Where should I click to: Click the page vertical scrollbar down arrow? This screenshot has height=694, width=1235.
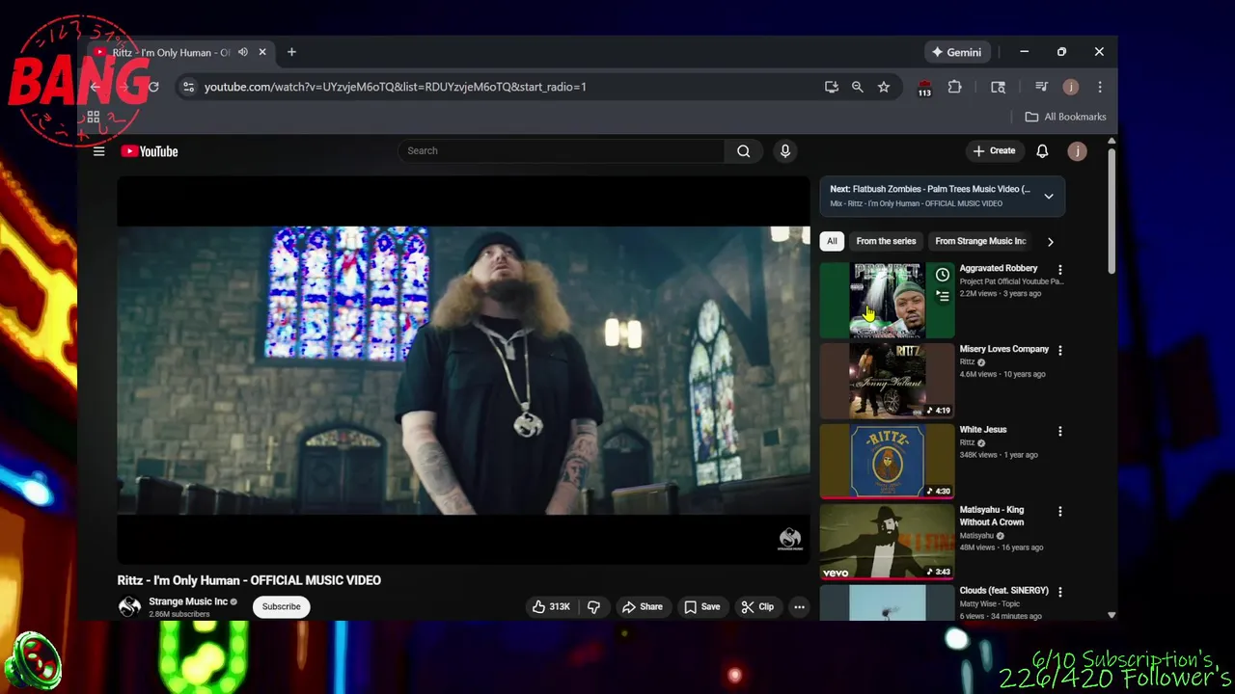(1111, 615)
